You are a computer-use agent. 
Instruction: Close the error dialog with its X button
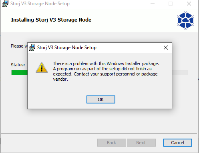click(x=166, y=48)
